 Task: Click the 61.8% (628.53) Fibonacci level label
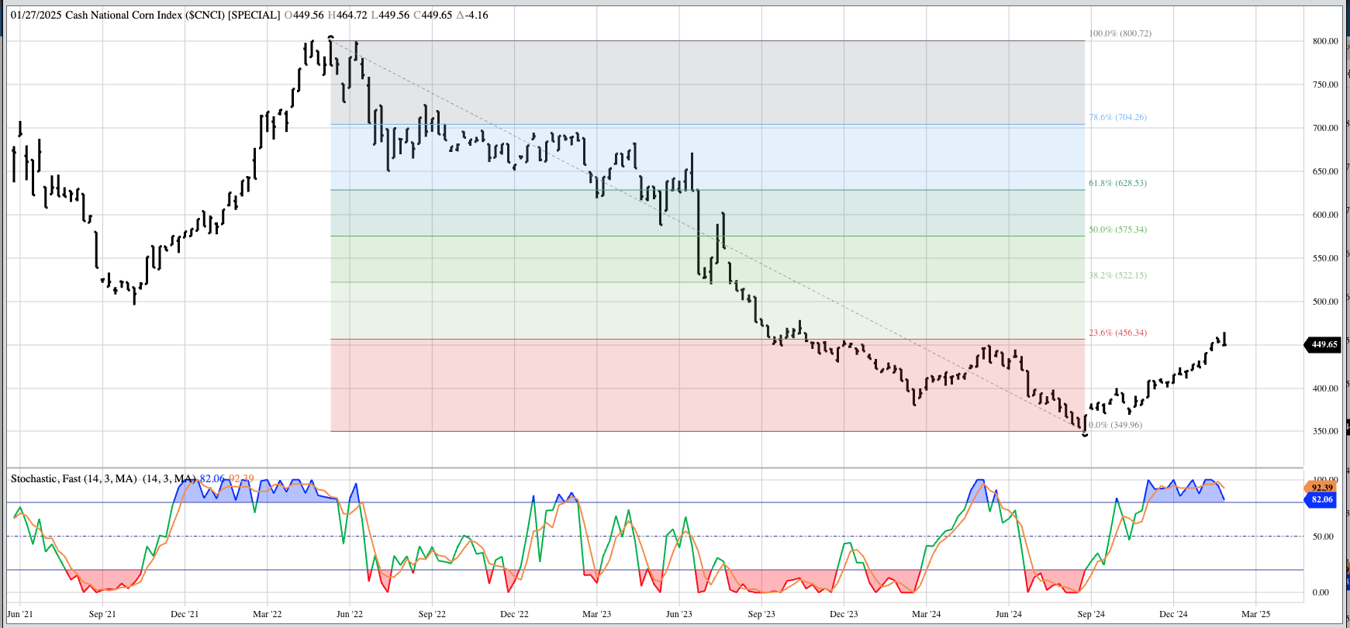point(1117,184)
